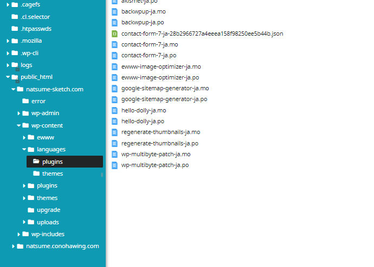Expand the natsume.conohawing.com folder arrow
Viewport: 374px width, 267px height.
[x=14, y=246]
